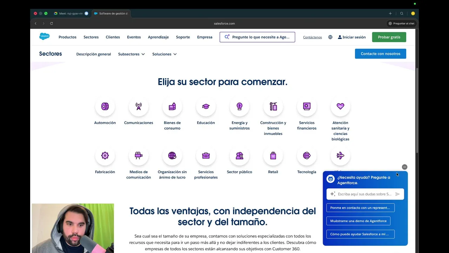
Task: Select the Sector público icon
Action: click(x=240, y=156)
